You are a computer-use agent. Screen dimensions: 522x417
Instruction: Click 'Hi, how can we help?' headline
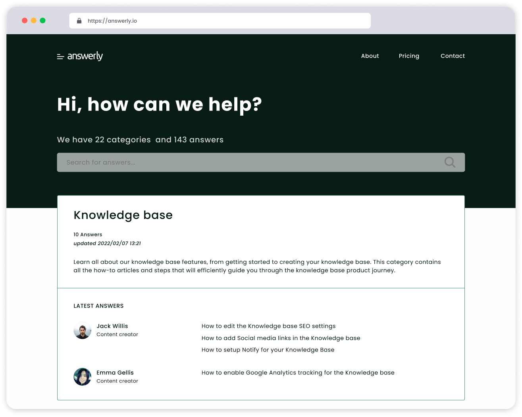pos(160,105)
